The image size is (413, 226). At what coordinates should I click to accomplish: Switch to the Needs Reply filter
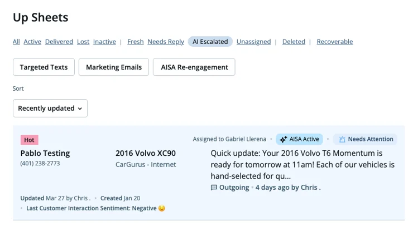[x=166, y=42]
